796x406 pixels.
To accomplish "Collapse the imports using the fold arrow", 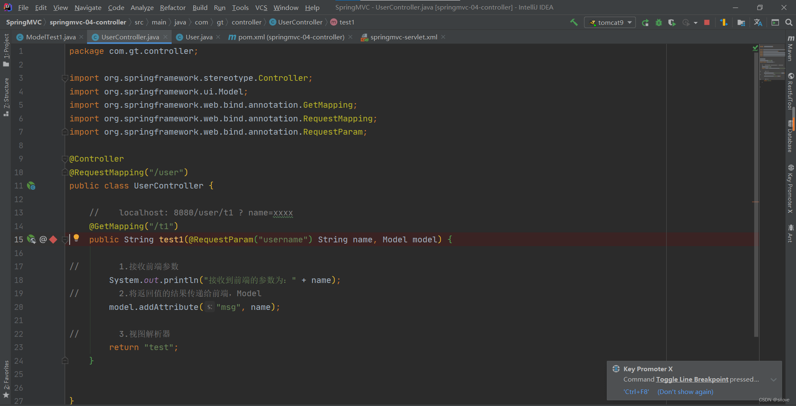I will click(x=65, y=78).
